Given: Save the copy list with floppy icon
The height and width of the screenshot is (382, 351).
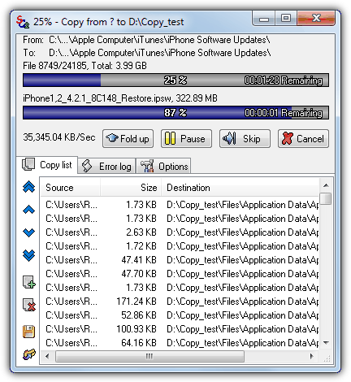Looking at the screenshot, I should point(28,332).
